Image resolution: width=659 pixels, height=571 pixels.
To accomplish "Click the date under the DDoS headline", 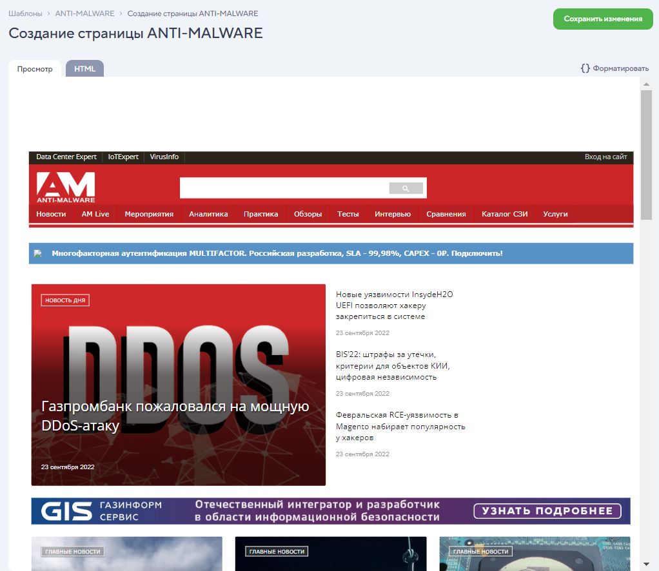I will [68, 467].
